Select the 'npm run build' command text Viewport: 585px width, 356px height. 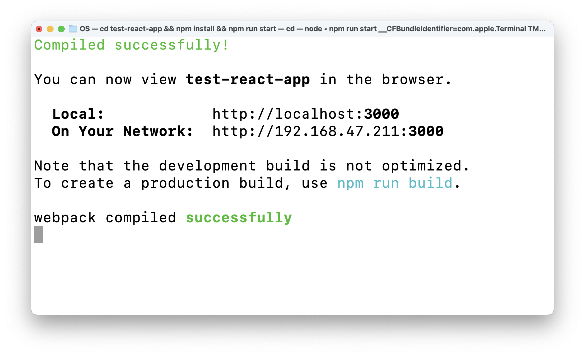tap(394, 183)
